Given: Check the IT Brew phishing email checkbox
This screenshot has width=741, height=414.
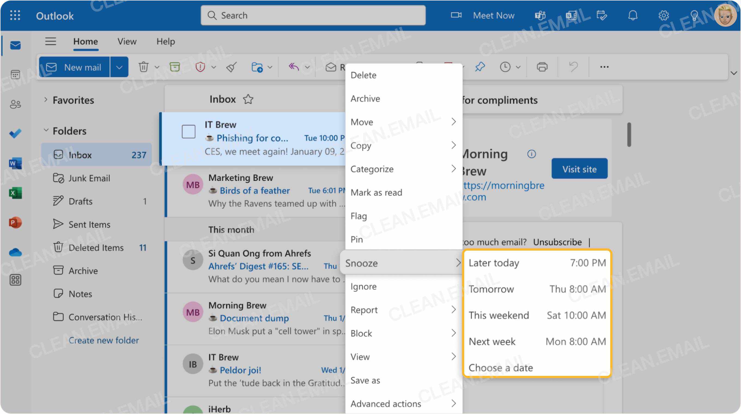Looking at the screenshot, I should [x=189, y=131].
